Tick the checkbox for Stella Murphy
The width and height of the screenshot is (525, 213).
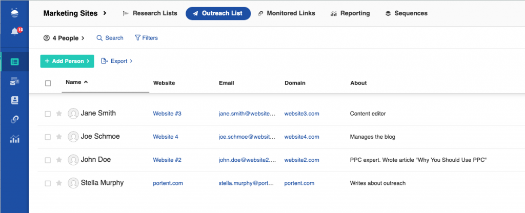pyautogui.click(x=48, y=183)
